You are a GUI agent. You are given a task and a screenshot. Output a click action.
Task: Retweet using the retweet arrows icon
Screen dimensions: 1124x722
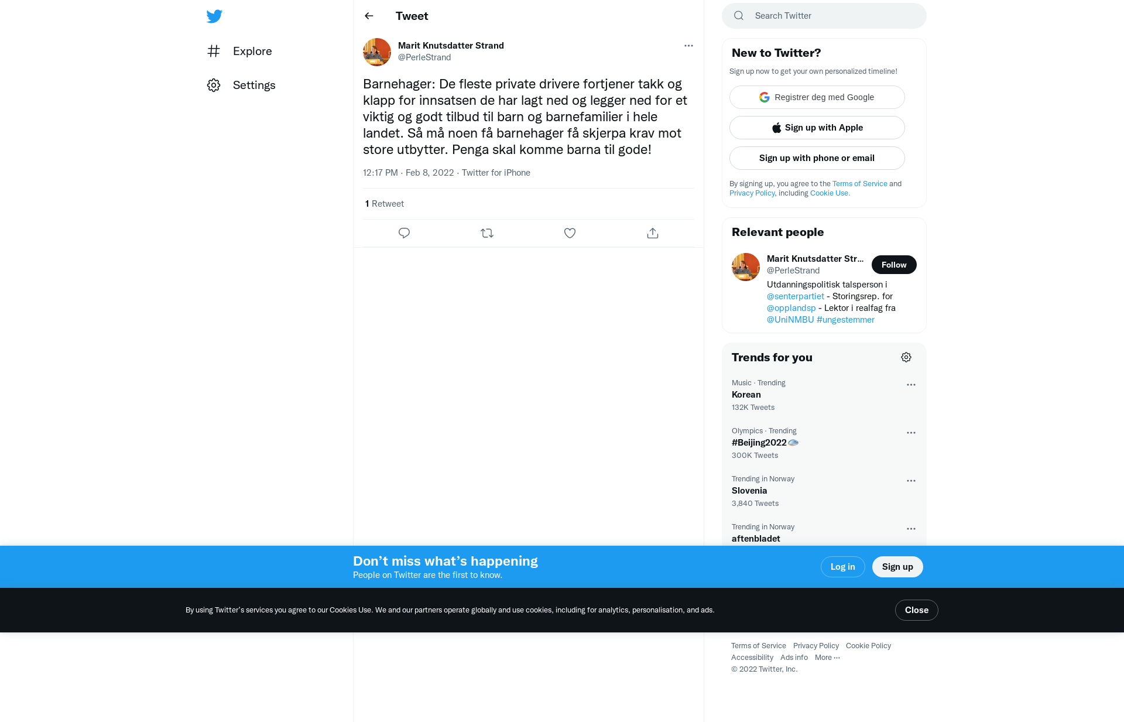pyautogui.click(x=487, y=233)
